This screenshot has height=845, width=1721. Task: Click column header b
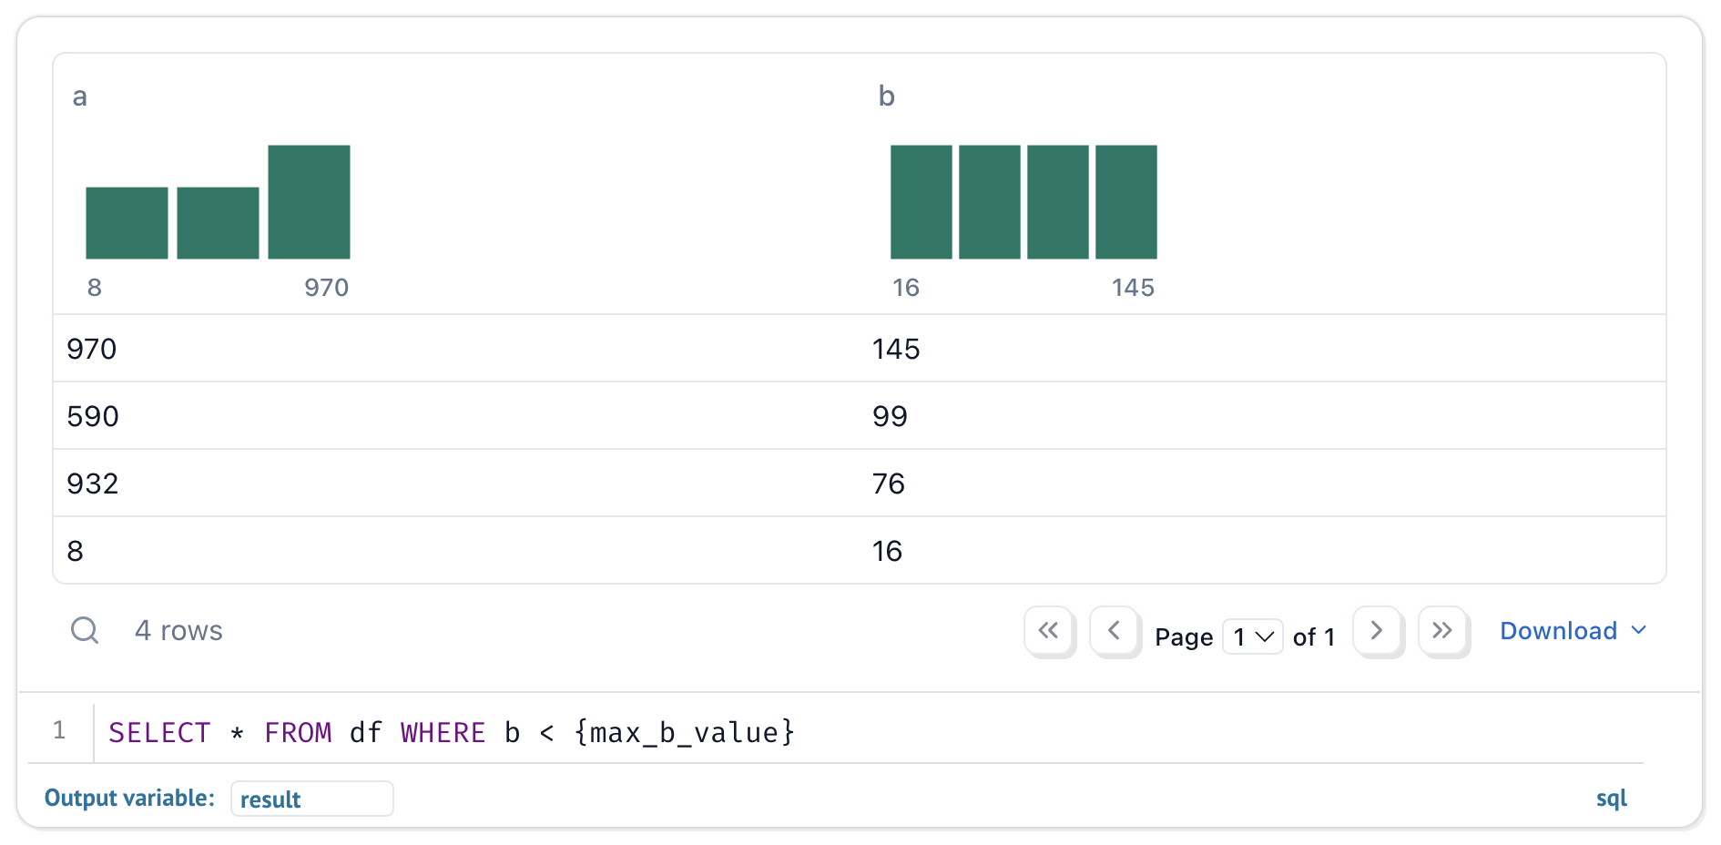point(886,97)
